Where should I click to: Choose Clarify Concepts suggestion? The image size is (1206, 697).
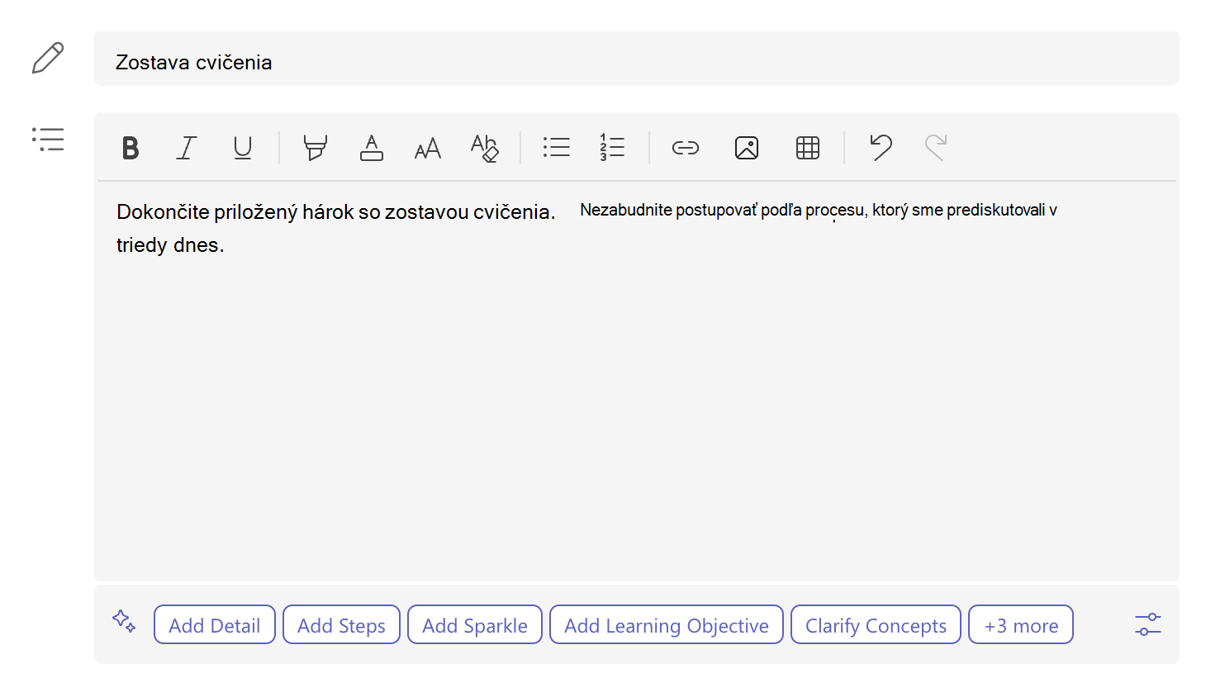pos(876,624)
